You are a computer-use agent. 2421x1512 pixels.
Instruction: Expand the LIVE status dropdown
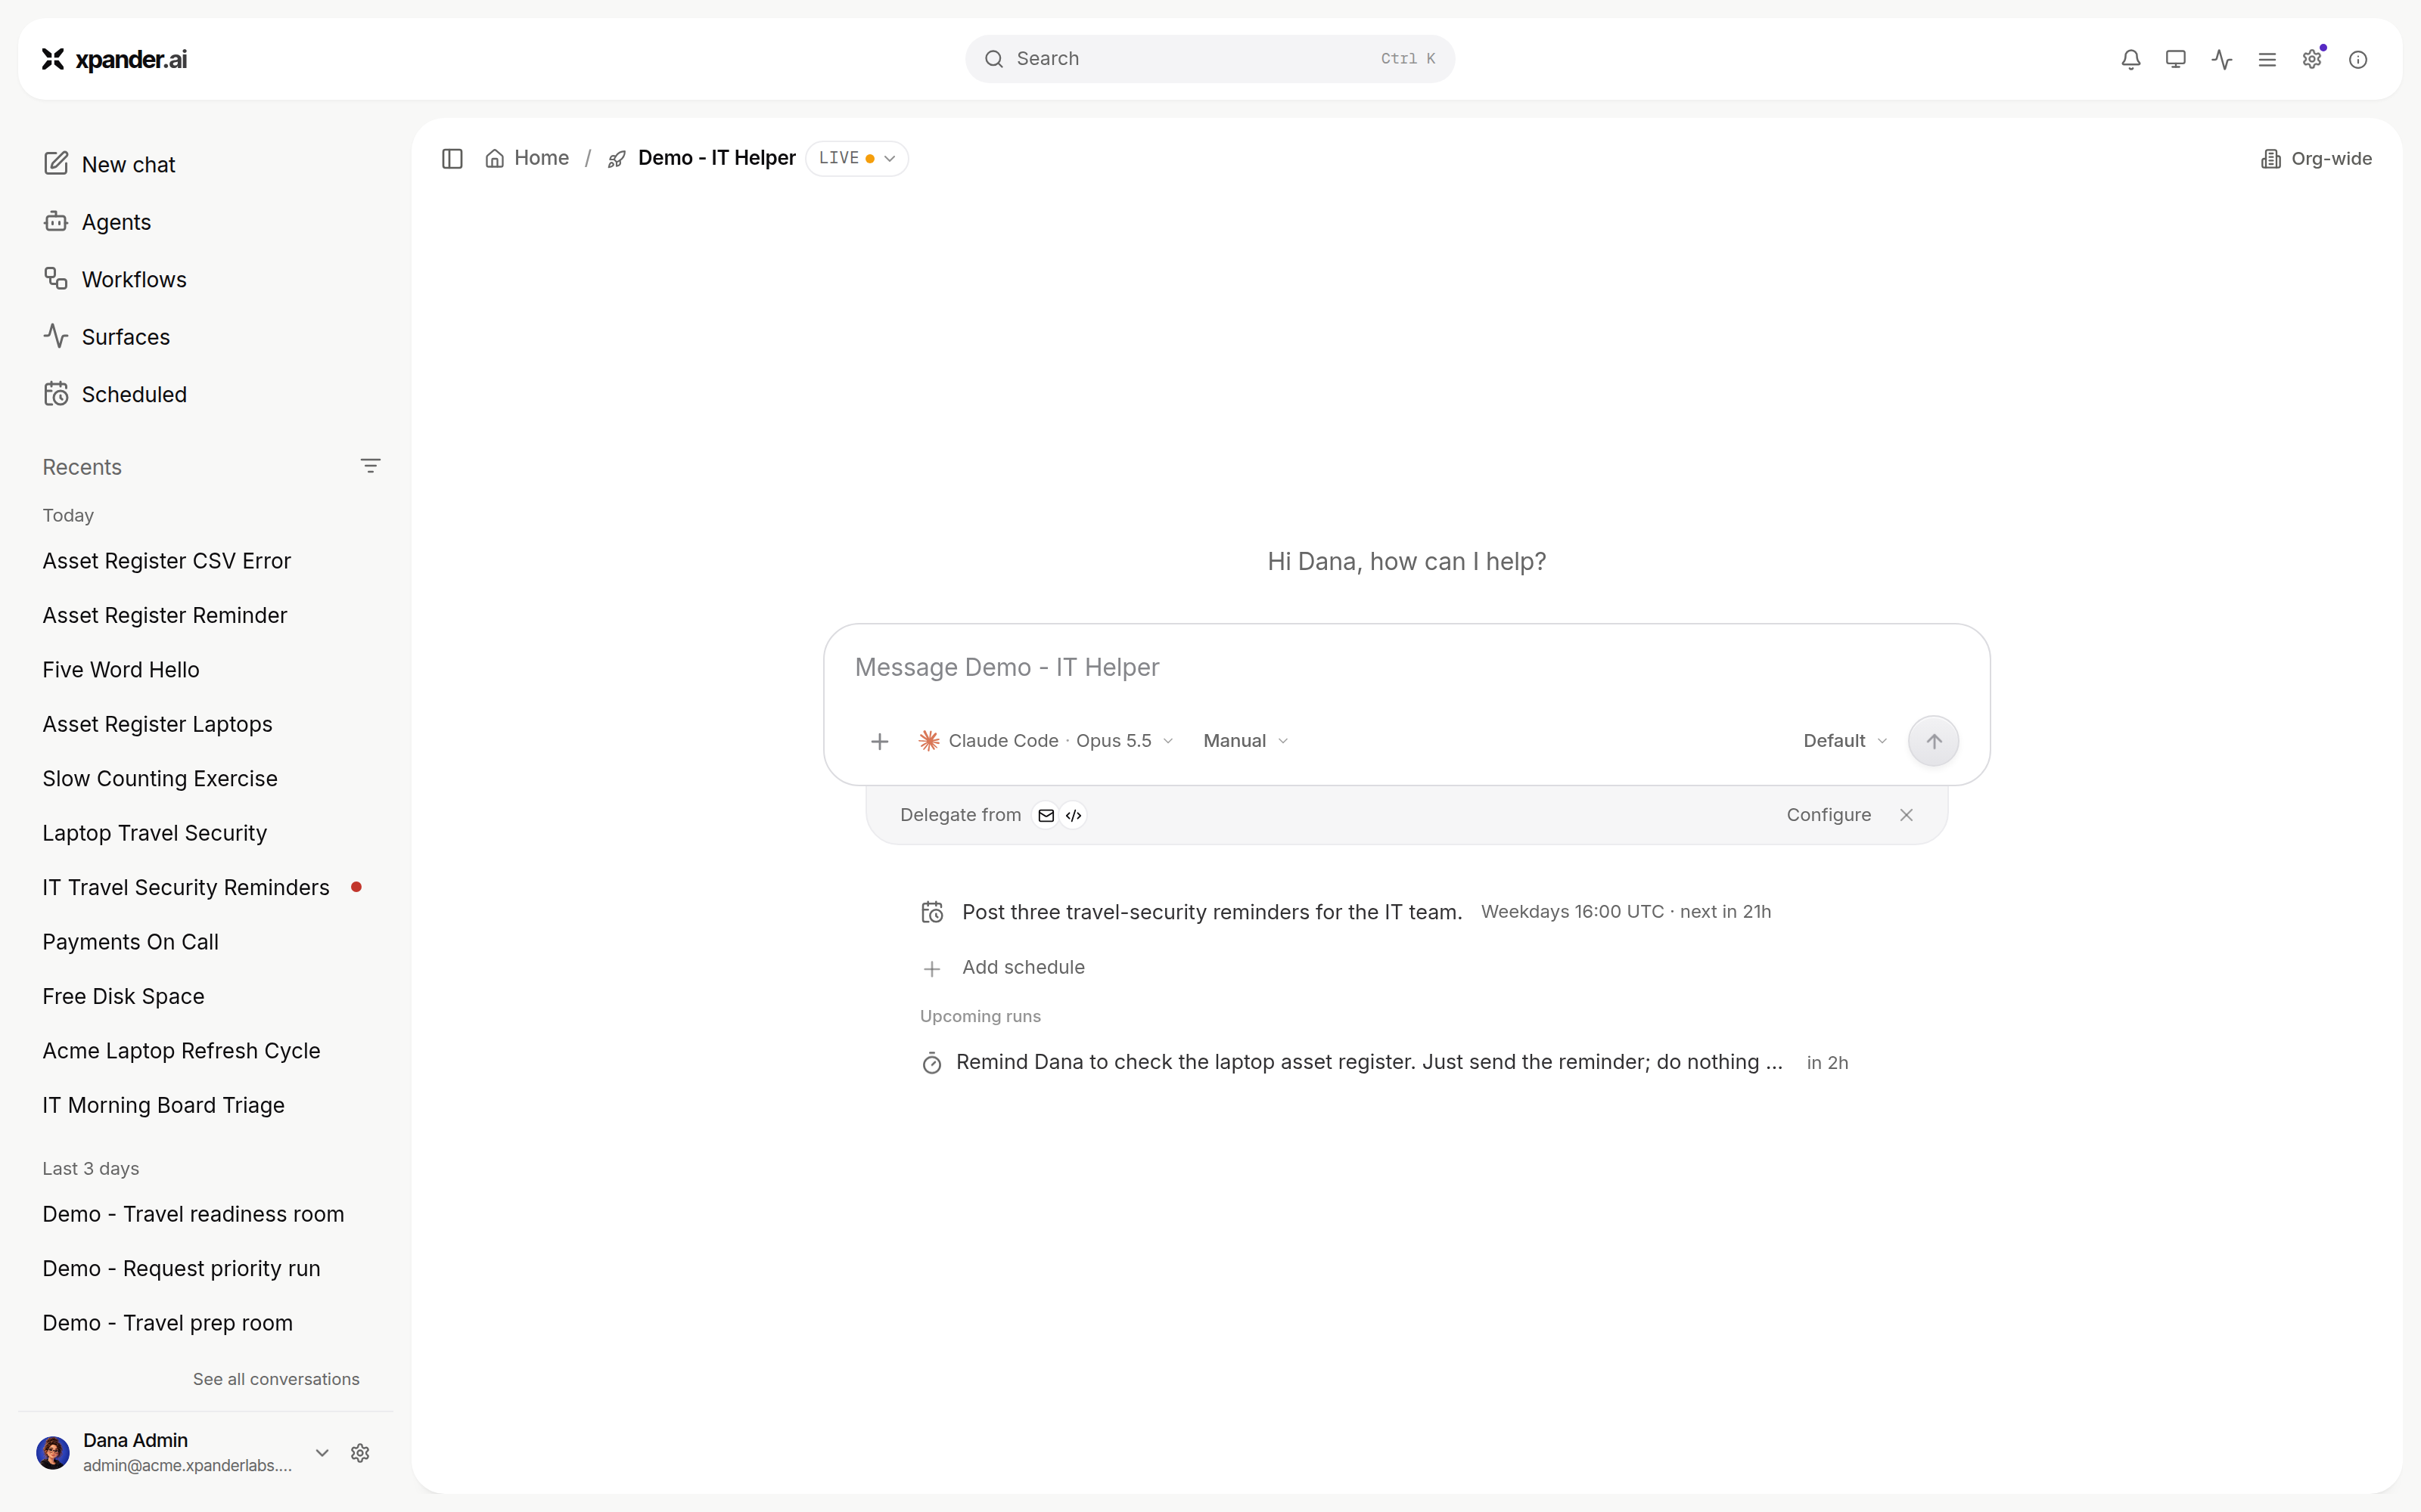click(856, 158)
